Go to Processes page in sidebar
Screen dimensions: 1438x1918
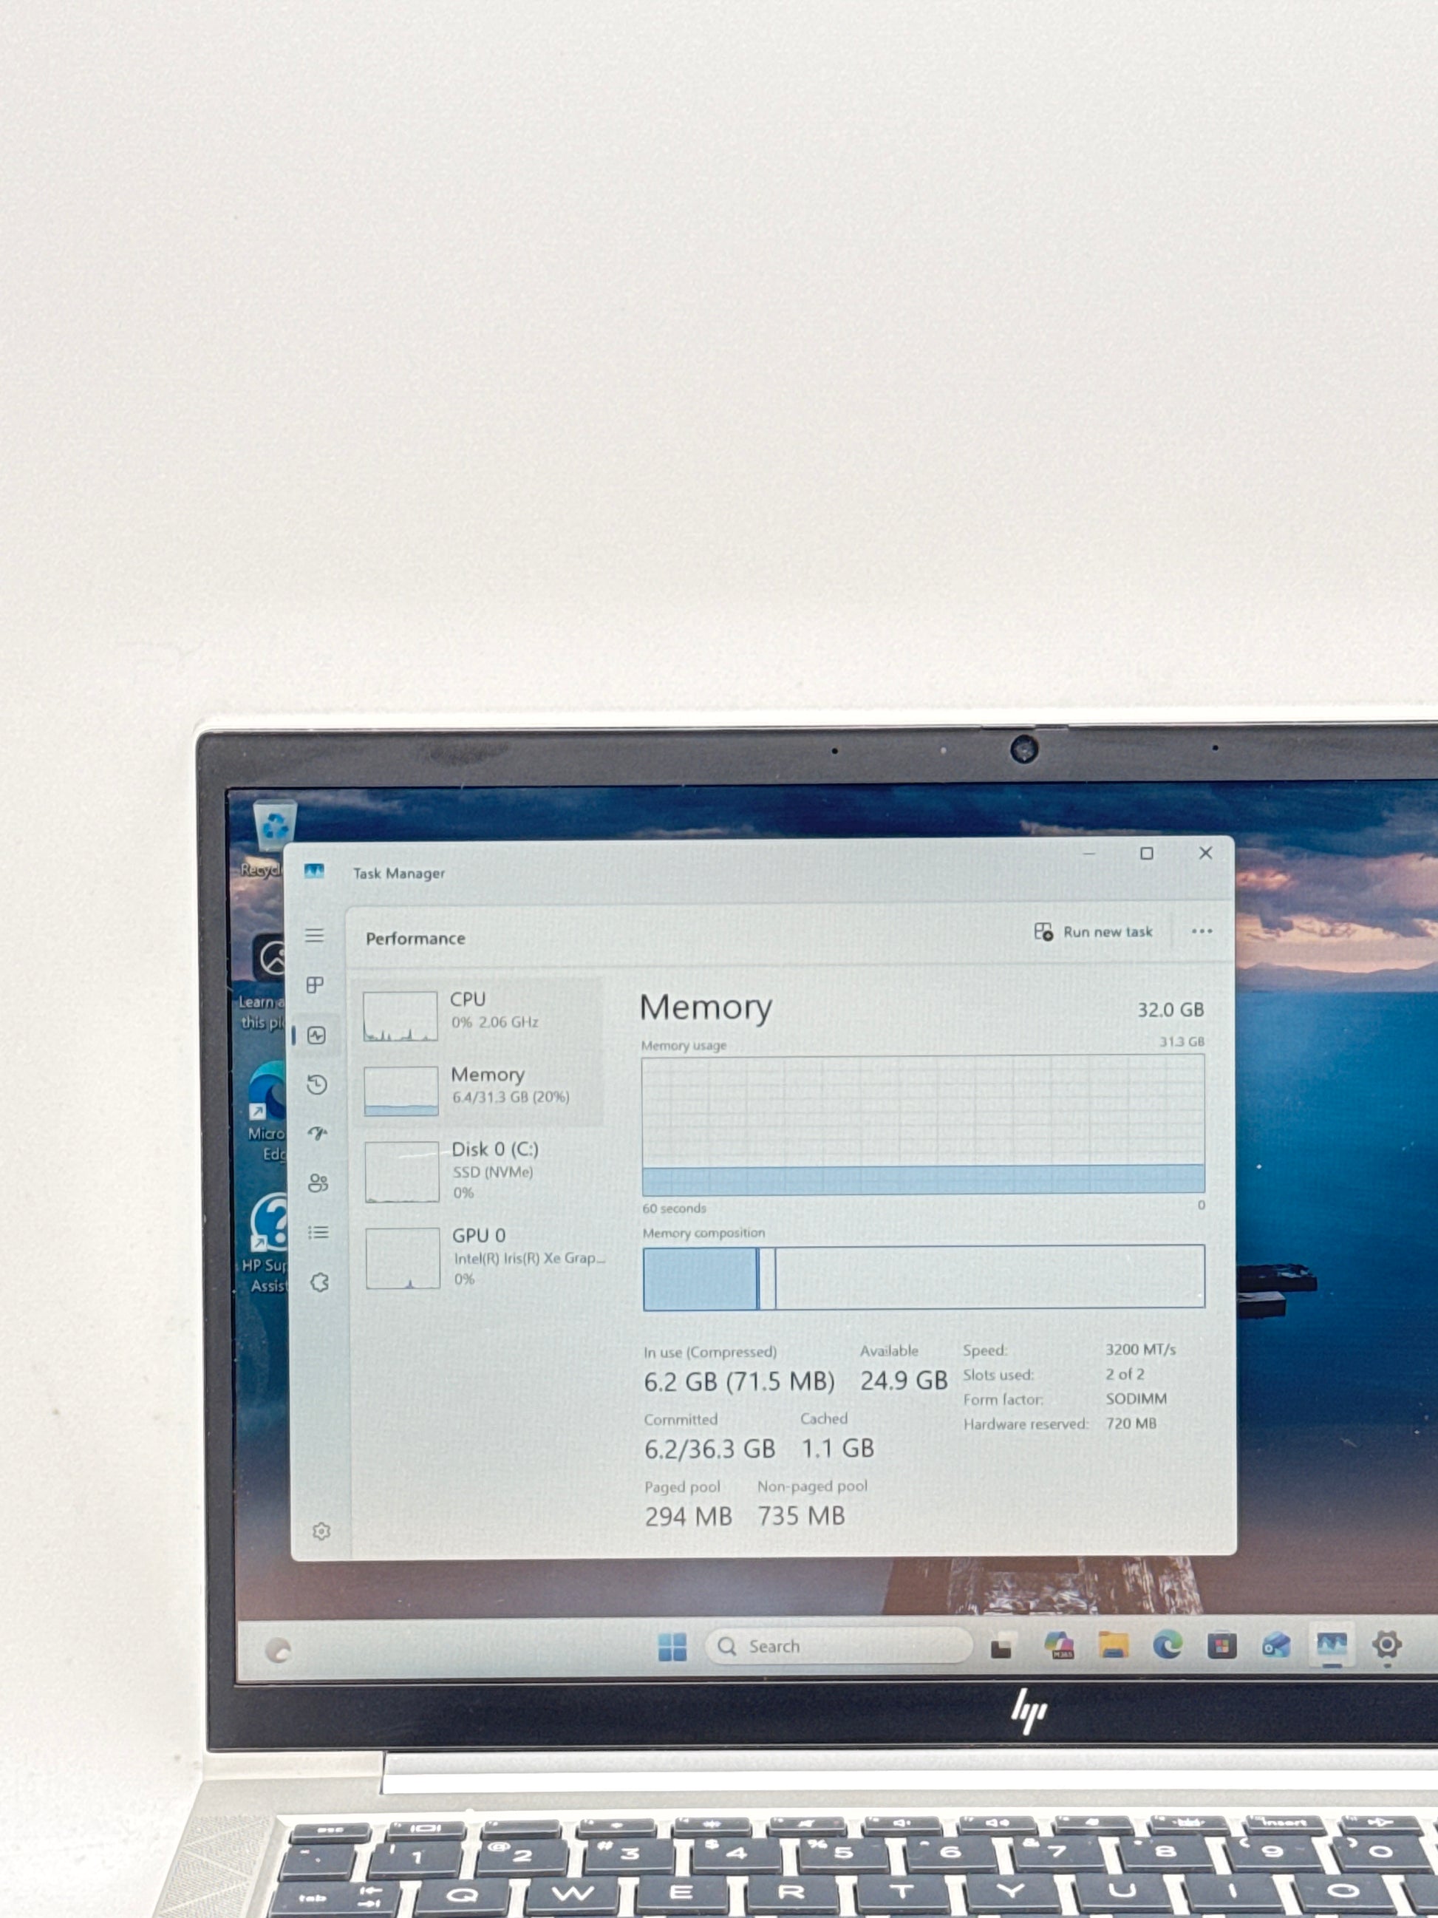[315, 985]
